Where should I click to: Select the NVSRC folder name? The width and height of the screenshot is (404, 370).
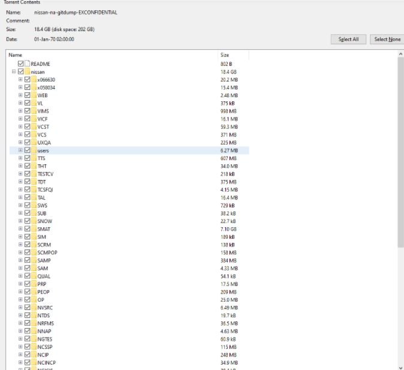tap(45, 308)
